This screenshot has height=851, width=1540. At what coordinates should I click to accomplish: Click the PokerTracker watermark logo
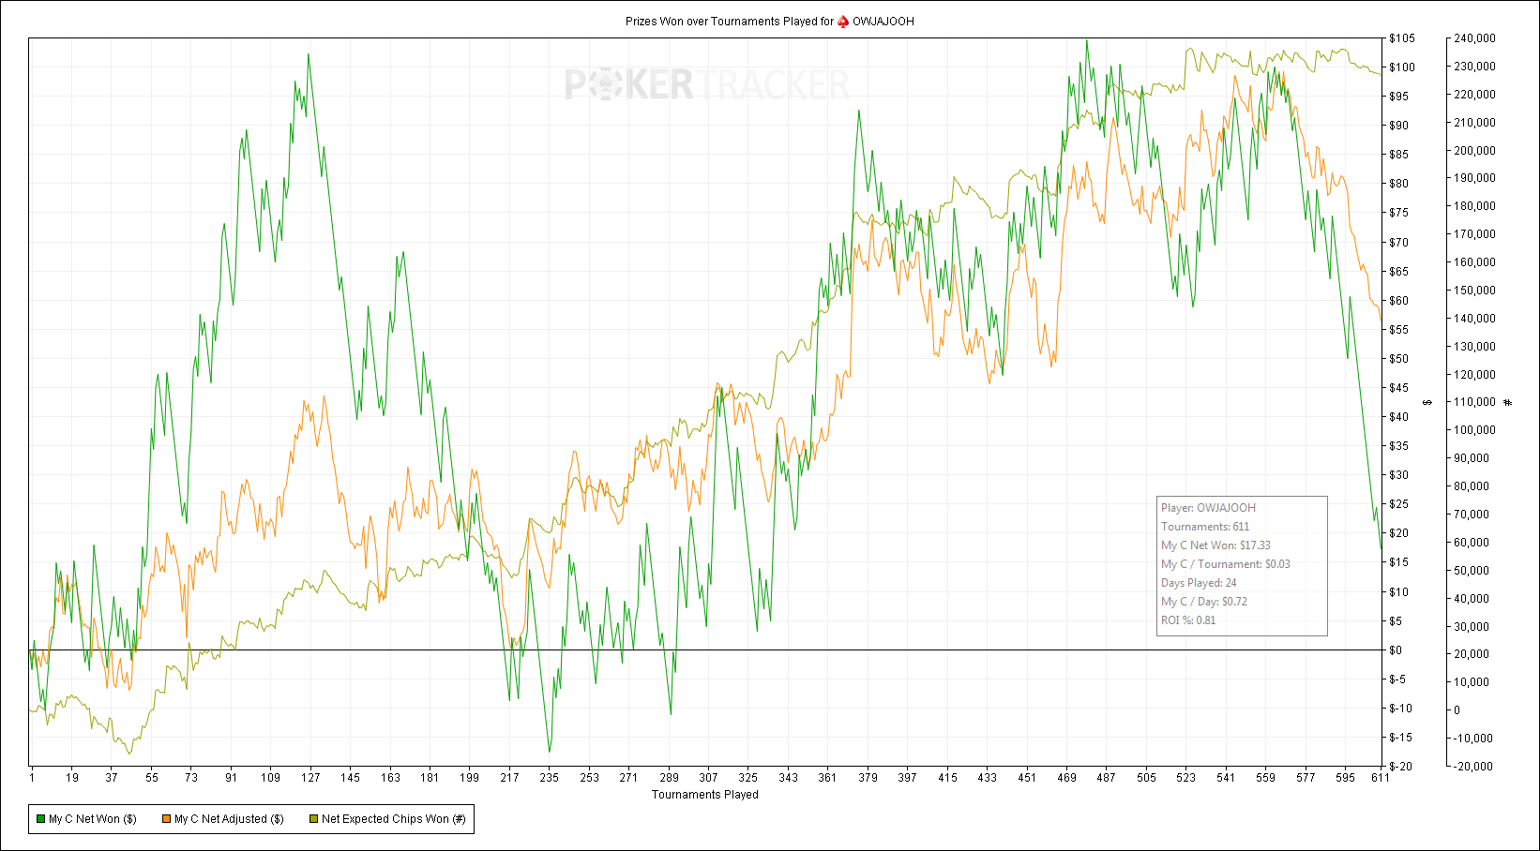click(707, 84)
